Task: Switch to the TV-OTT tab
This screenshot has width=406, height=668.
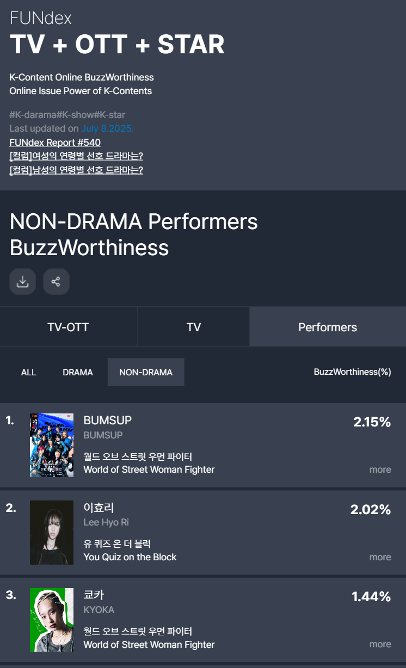Action: (68, 327)
